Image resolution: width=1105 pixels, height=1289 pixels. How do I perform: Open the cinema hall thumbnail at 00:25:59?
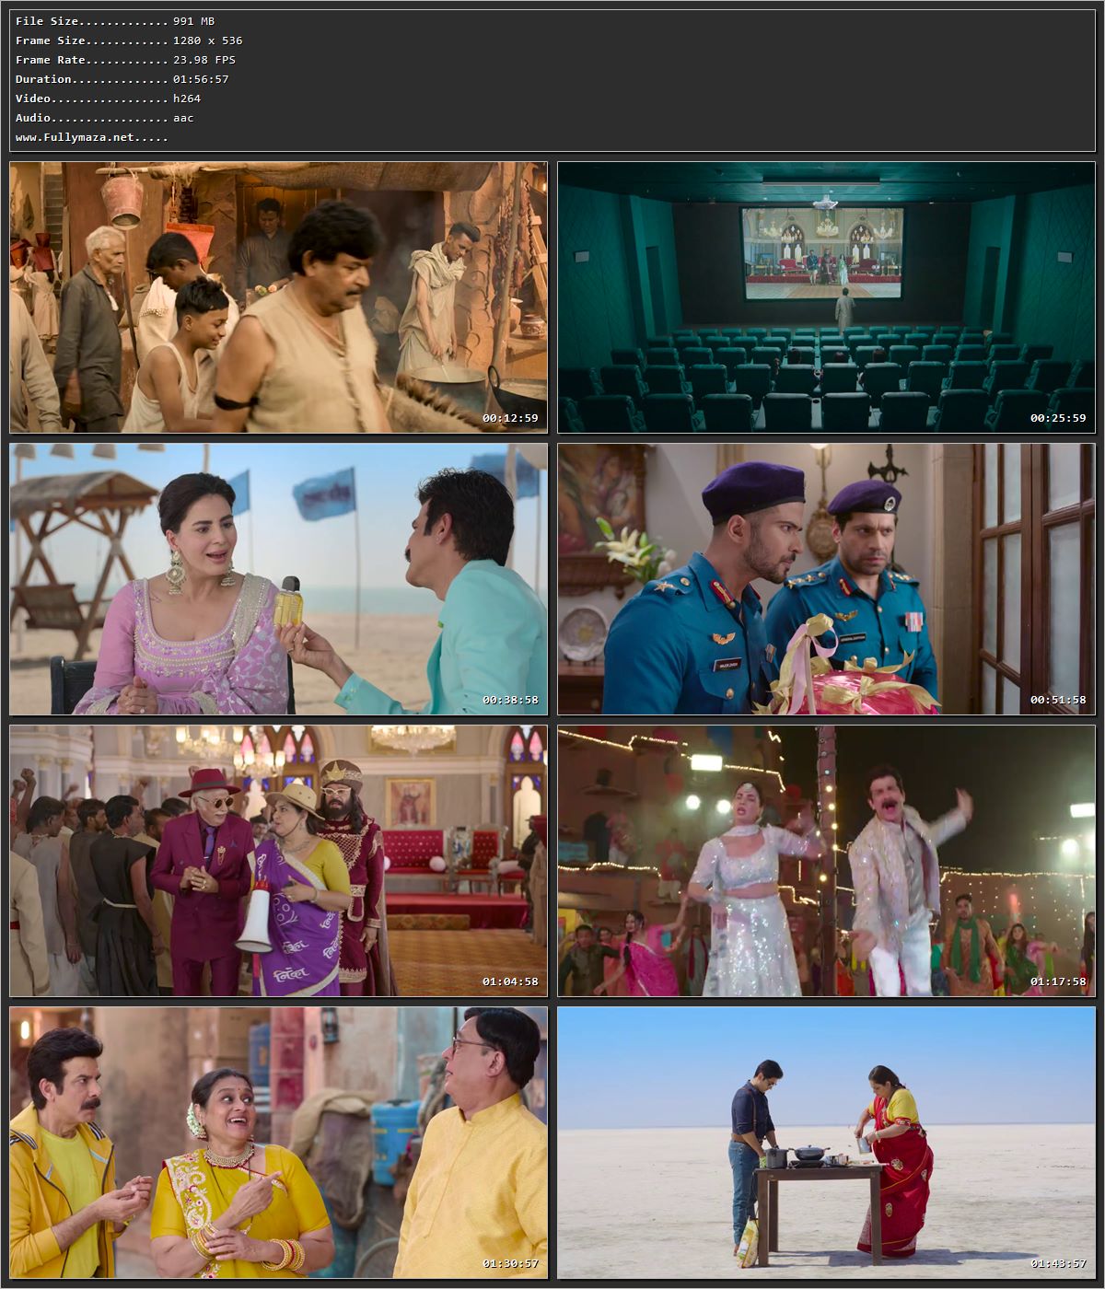point(827,297)
